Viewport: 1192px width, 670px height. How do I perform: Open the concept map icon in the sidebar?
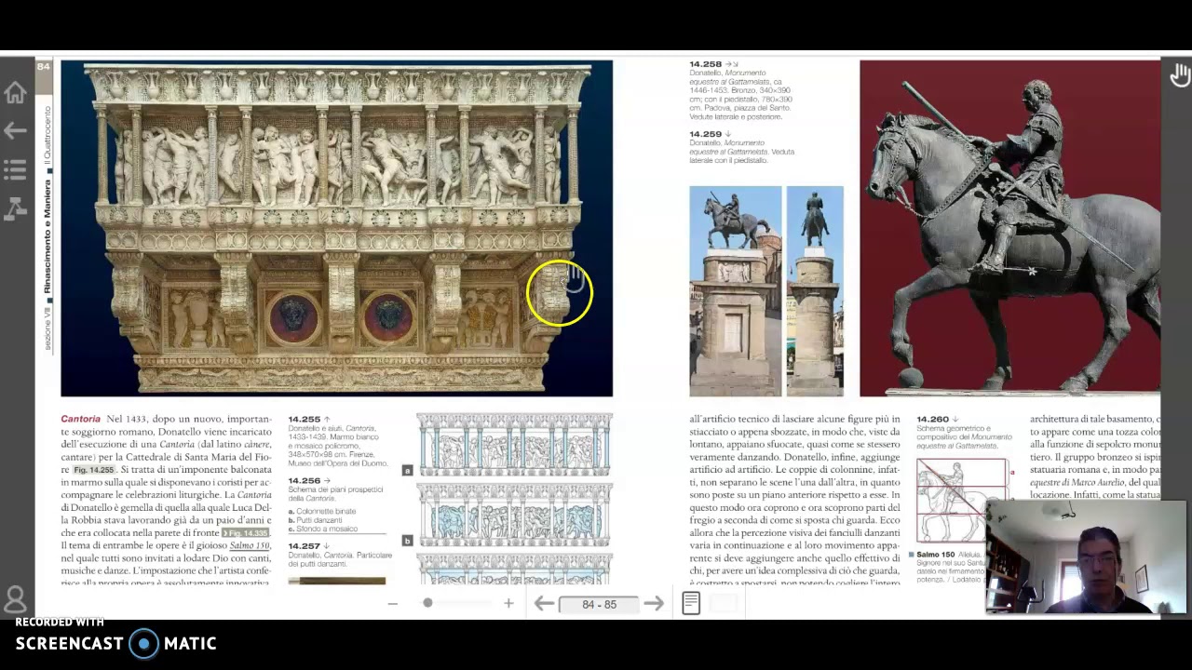pos(15,208)
